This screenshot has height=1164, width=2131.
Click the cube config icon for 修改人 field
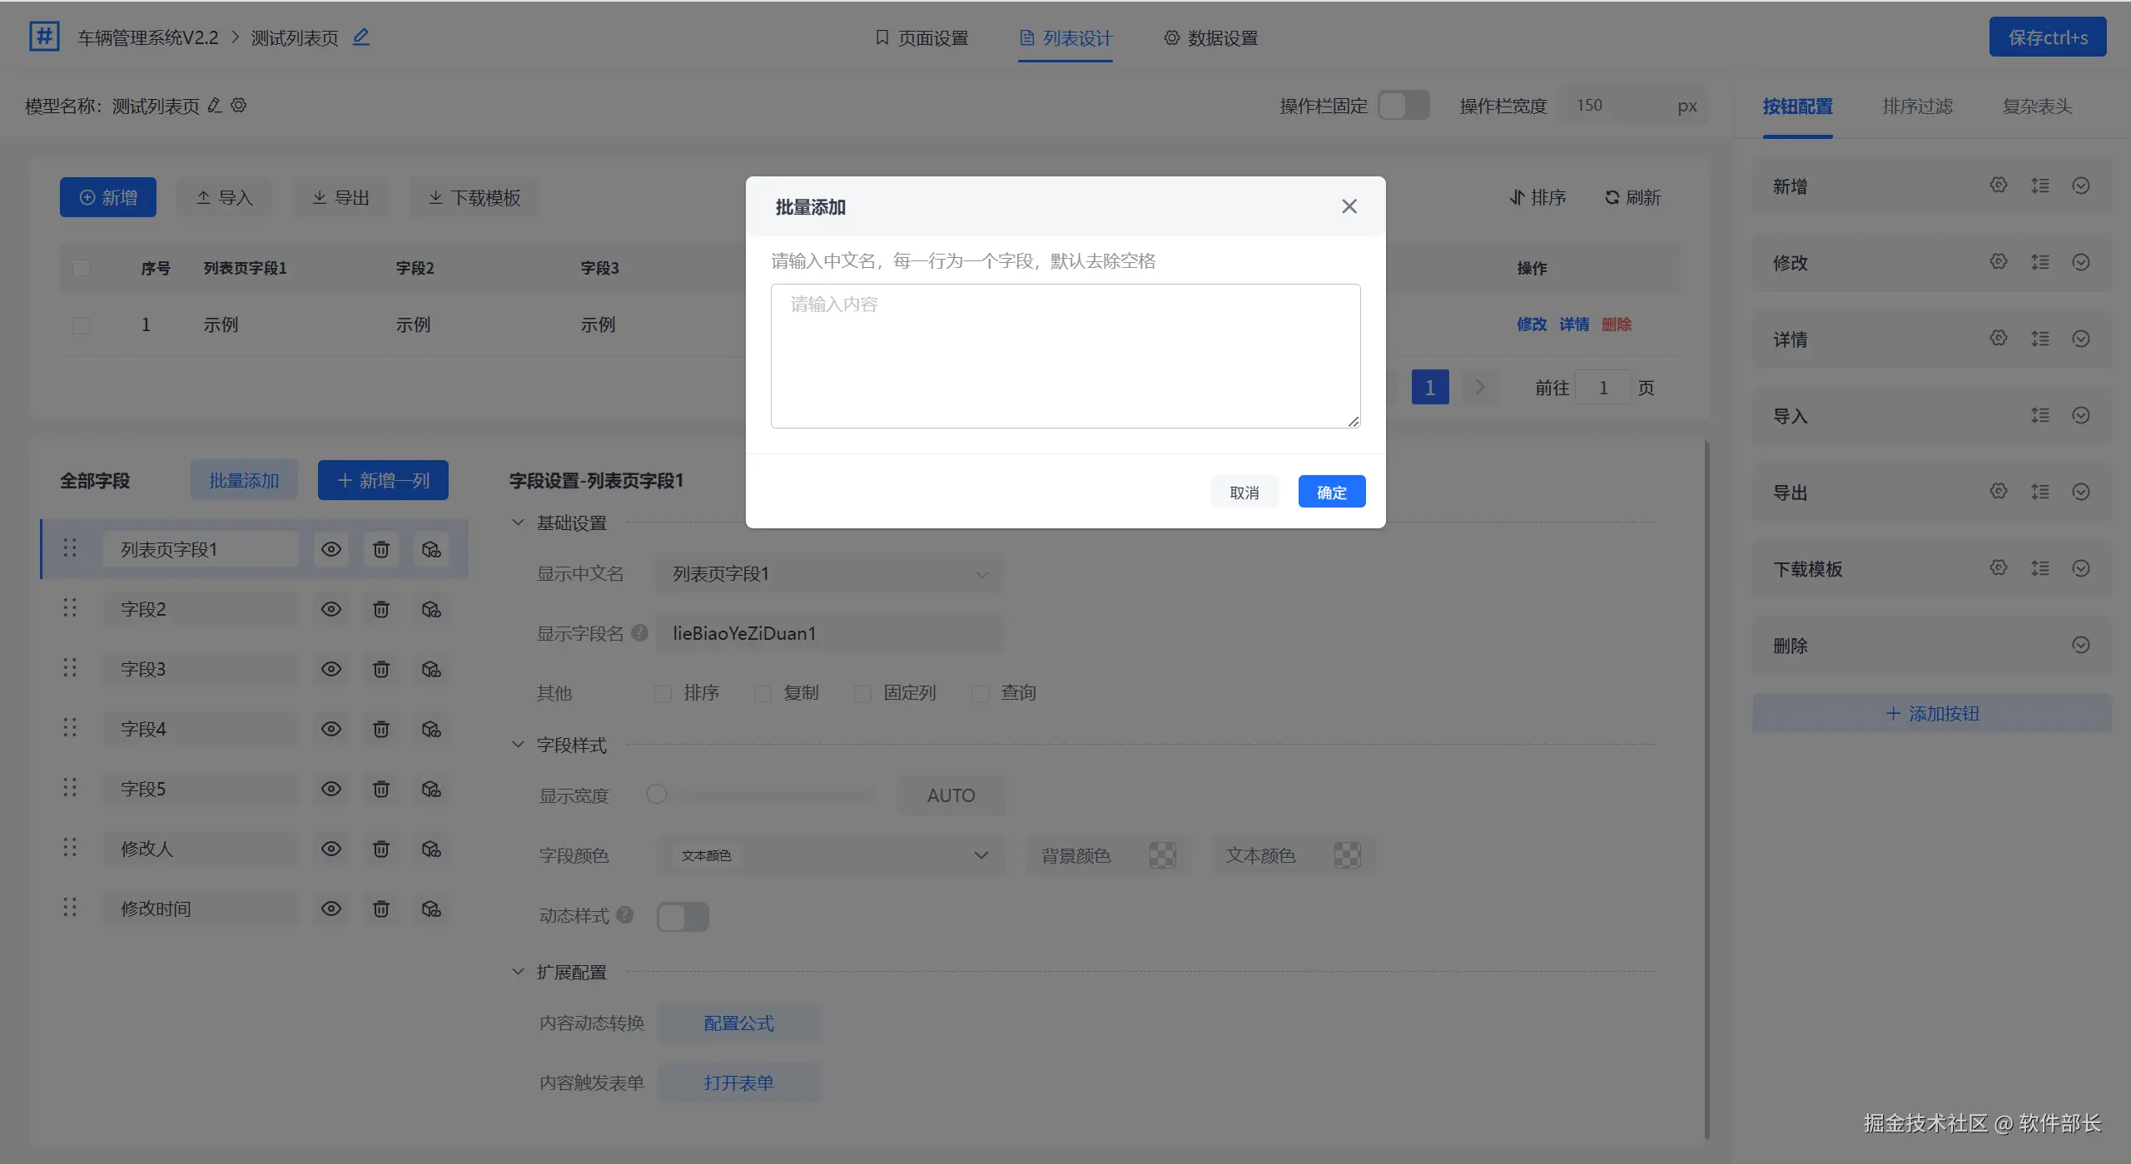[x=430, y=849]
